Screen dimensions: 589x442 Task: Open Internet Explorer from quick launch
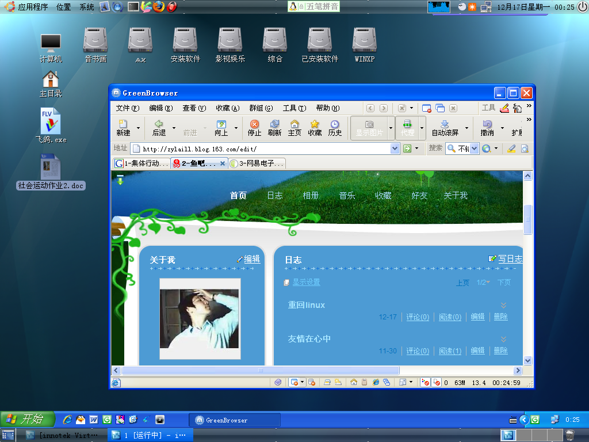[x=67, y=420]
